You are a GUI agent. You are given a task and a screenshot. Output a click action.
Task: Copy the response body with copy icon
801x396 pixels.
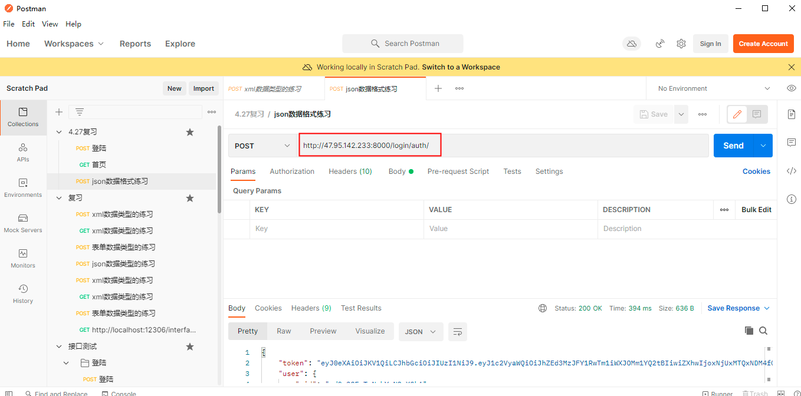749,331
